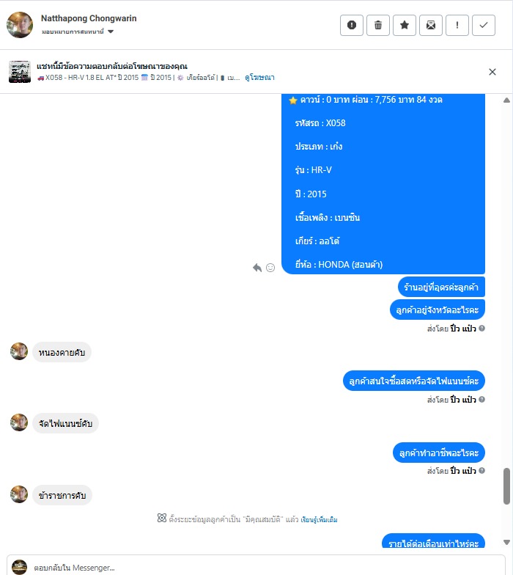
Task: Delete conversation with trash icon
Action: coord(378,25)
